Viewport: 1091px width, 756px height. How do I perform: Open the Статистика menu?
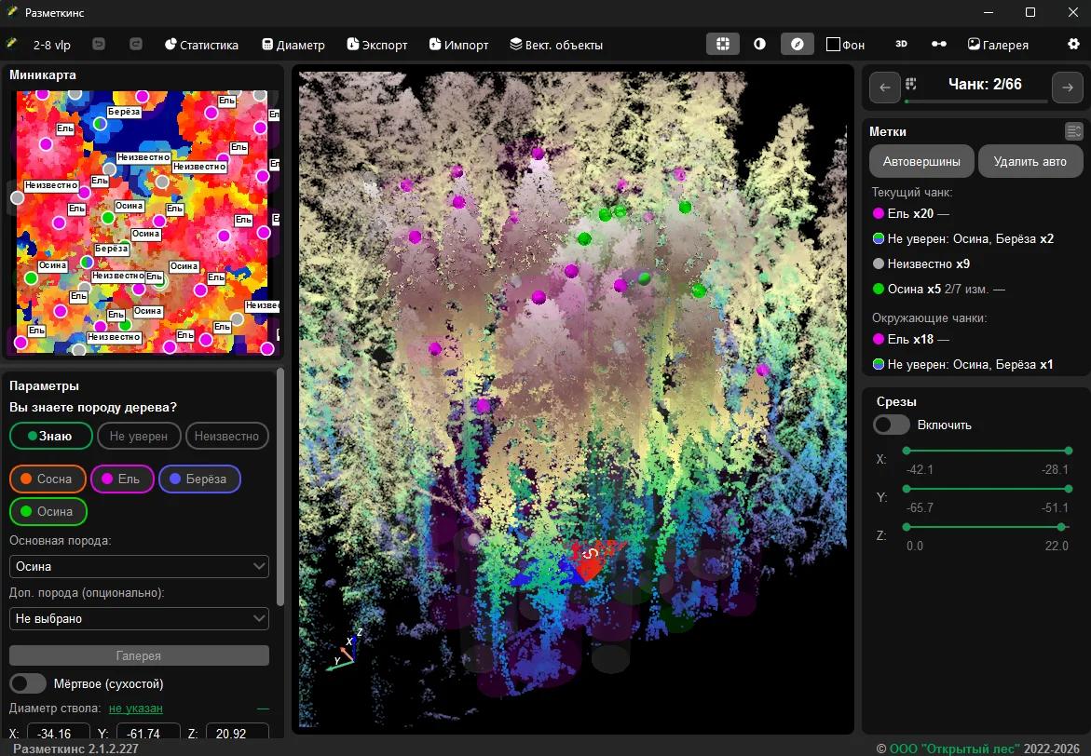point(201,45)
